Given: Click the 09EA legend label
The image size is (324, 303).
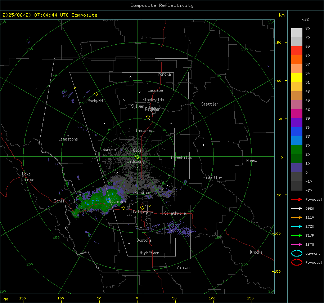Looking at the screenshot, I should point(310,209).
